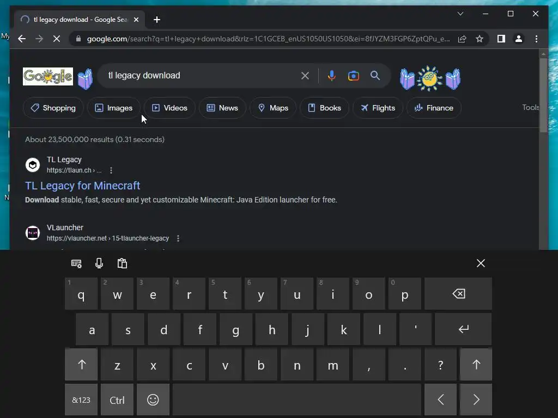Move cursor right with arrow key

point(476,399)
